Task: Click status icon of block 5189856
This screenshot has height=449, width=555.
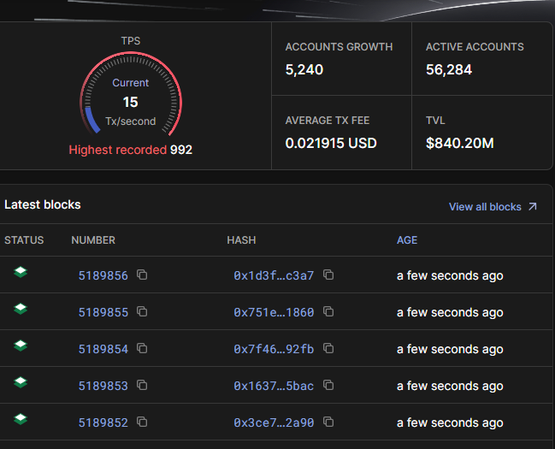Action: tap(21, 273)
